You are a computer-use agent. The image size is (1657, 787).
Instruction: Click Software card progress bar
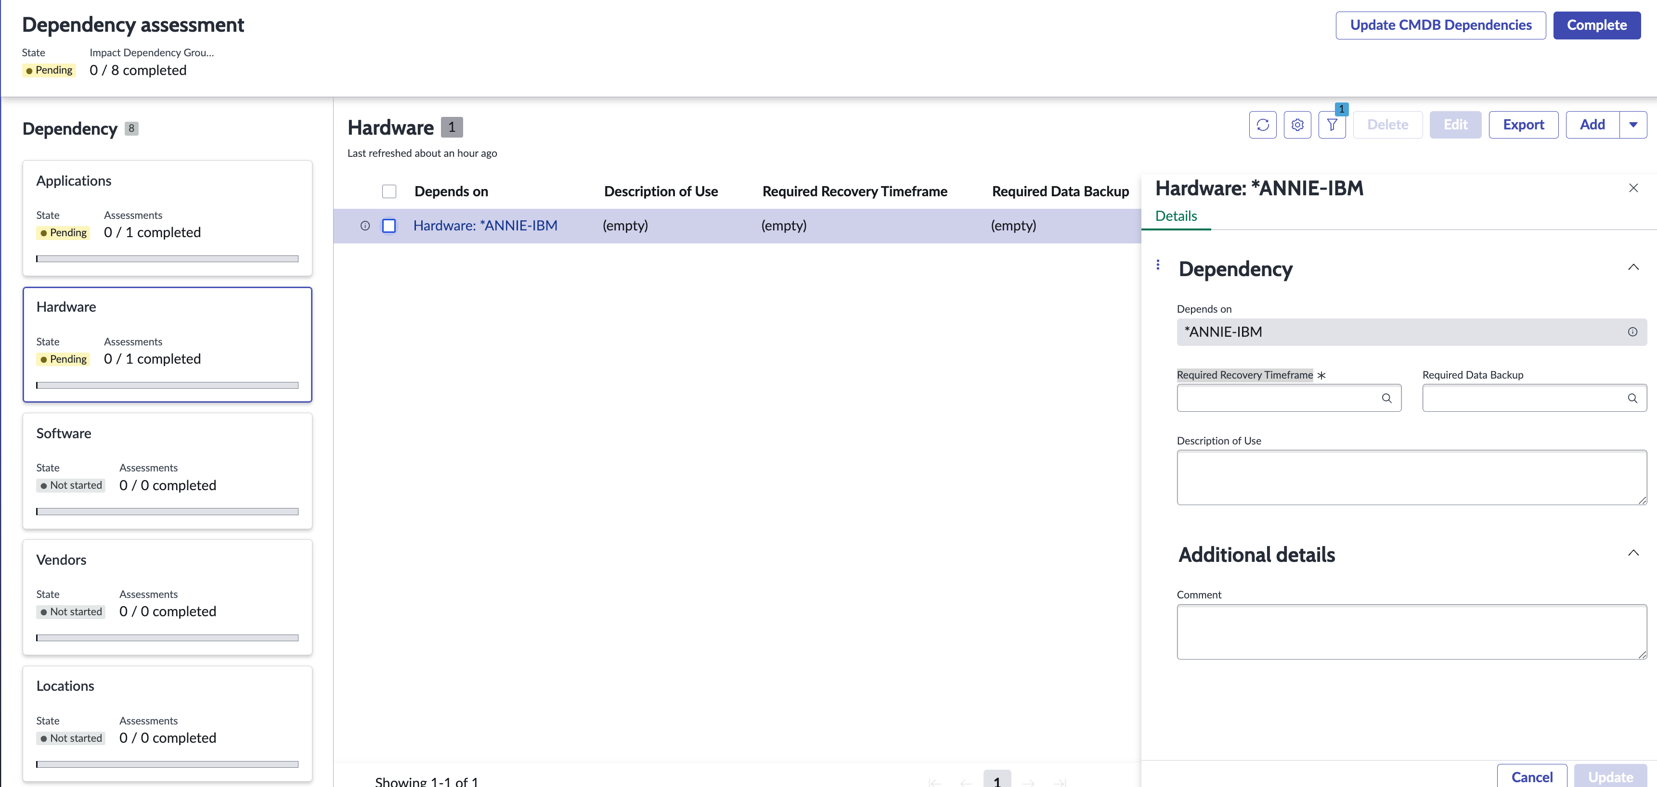pos(167,511)
